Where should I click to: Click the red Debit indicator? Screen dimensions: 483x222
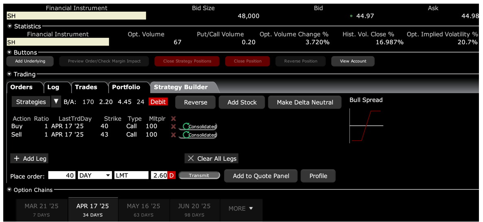[158, 102]
